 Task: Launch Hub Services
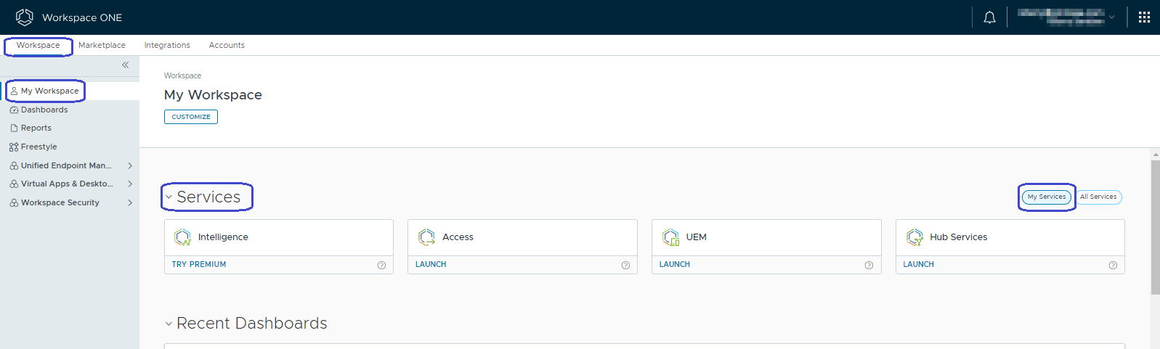pyautogui.click(x=919, y=265)
